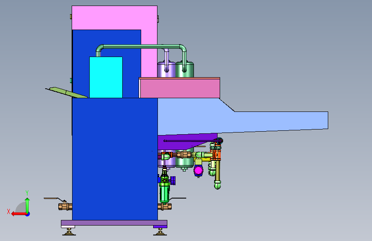The width and height of the screenshot is (372, 241).
Task: Click the red X axis arrow of the triad
Action: click(18, 214)
